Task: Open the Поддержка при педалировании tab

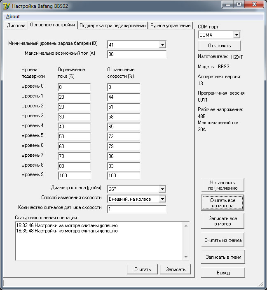Action: (112, 26)
